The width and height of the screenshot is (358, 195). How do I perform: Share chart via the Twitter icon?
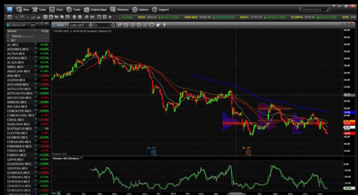[x=158, y=25]
